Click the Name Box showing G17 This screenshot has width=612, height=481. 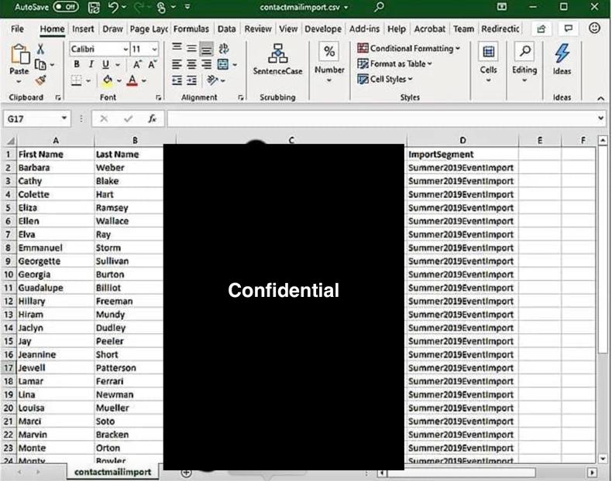(x=37, y=119)
